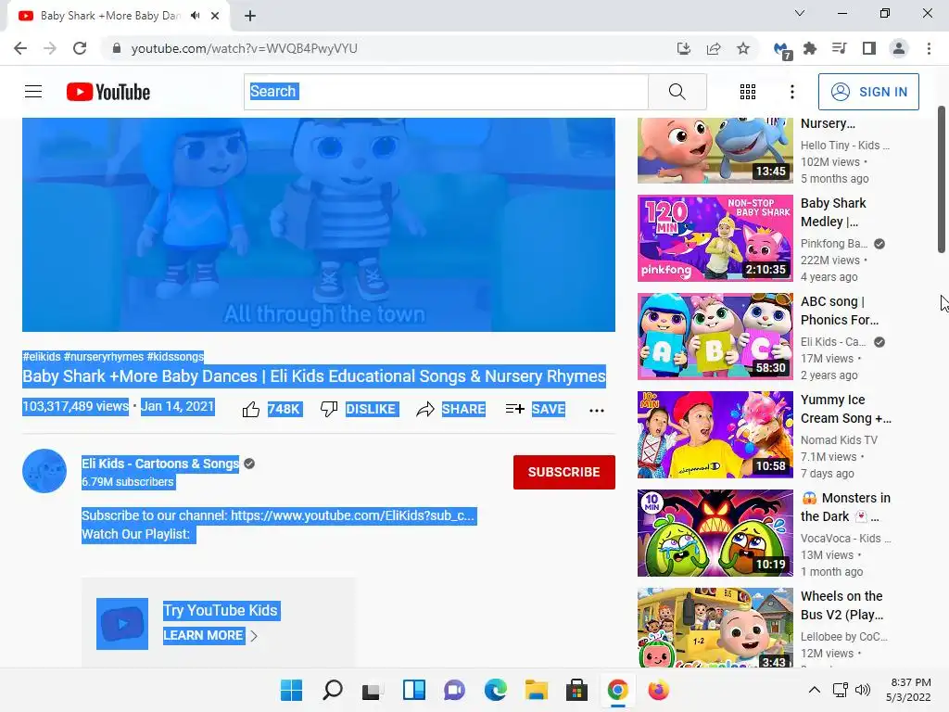Open more actions ellipsis below video

(596, 411)
